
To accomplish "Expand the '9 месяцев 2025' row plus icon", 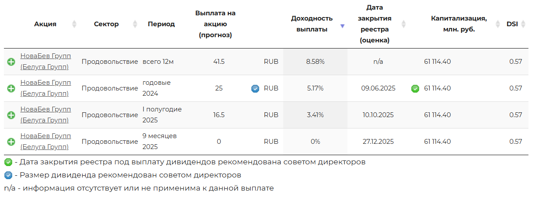I will (x=11, y=142).
